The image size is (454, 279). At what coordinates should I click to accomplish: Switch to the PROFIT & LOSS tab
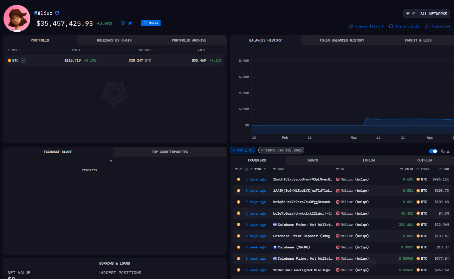[x=418, y=40]
